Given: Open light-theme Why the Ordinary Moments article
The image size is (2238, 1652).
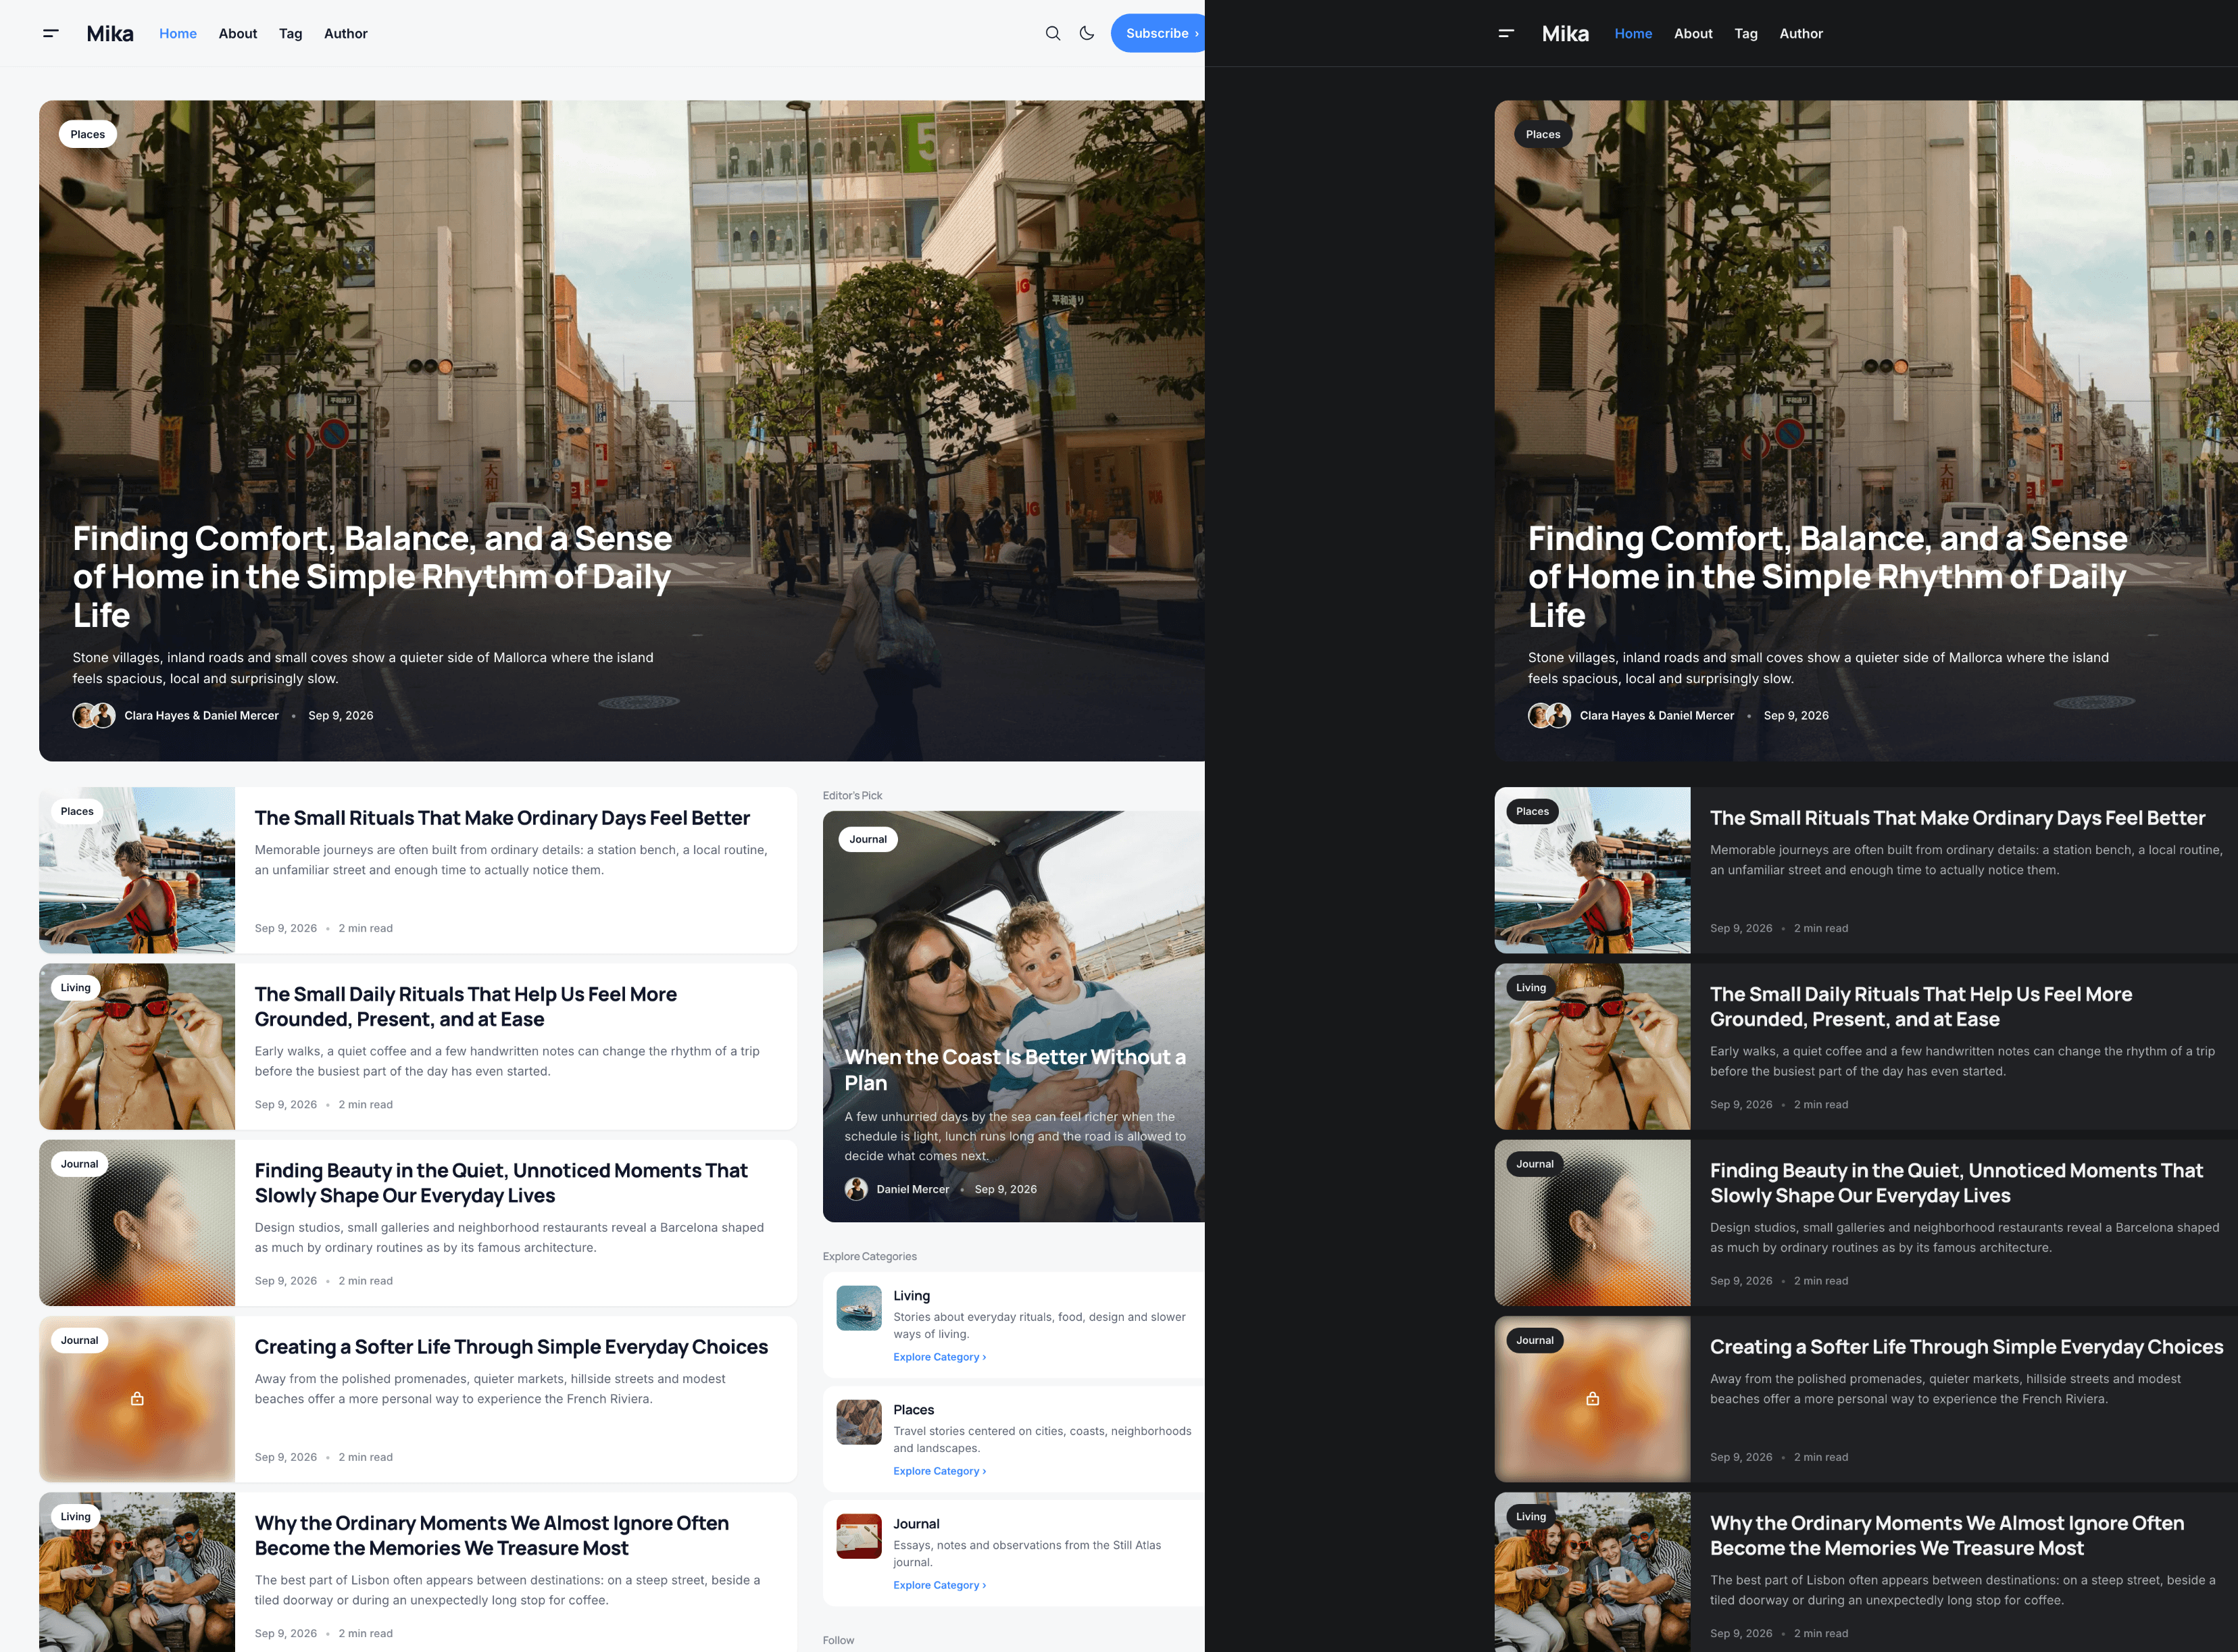Looking at the screenshot, I should [492, 1535].
